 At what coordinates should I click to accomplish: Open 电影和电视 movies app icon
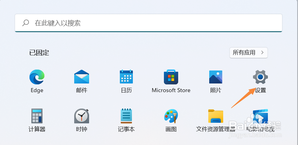pyautogui.click(x=260, y=116)
